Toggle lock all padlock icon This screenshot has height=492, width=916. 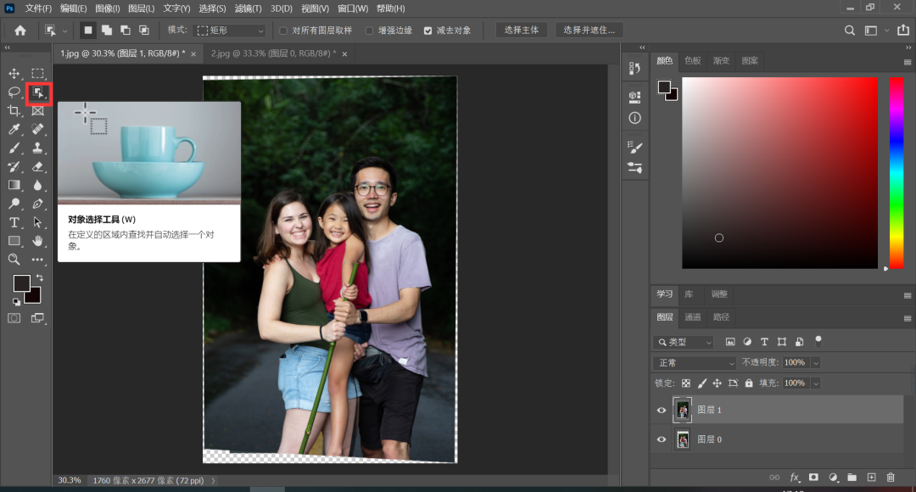(x=749, y=383)
